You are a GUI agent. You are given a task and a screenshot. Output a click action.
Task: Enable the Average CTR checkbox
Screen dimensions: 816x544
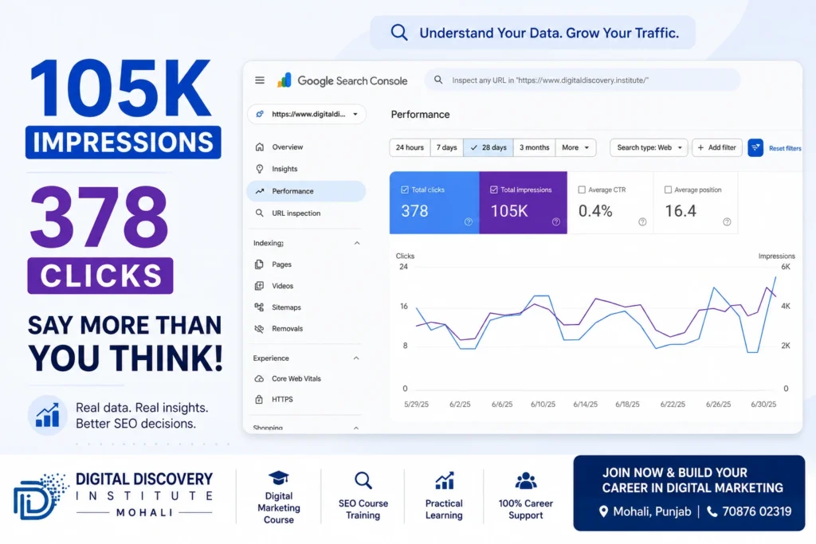(x=582, y=190)
